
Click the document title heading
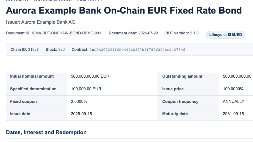point(124,10)
